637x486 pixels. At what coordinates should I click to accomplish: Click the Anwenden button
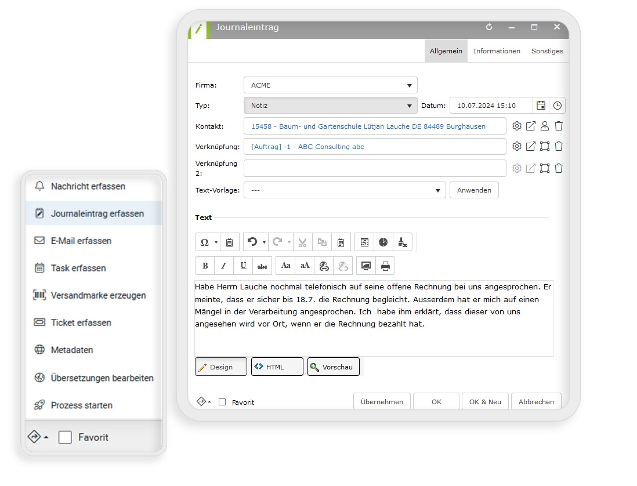474,190
